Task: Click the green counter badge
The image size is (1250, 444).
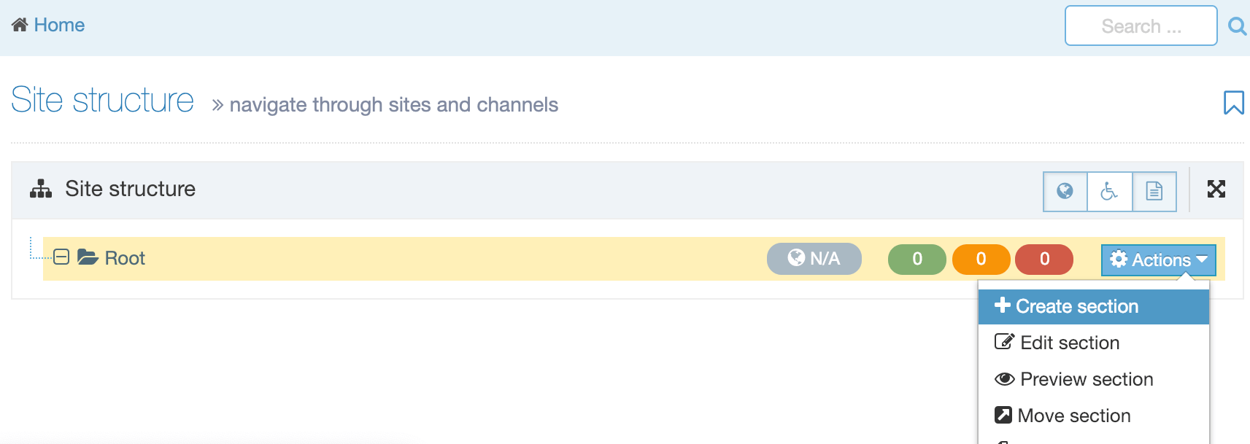Action: pyautogui.click(x=917, y=259)
